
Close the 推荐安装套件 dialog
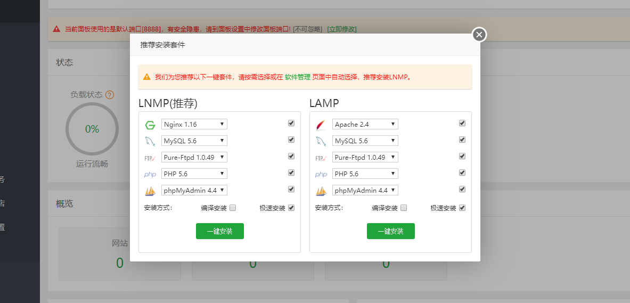click(479, 35)
